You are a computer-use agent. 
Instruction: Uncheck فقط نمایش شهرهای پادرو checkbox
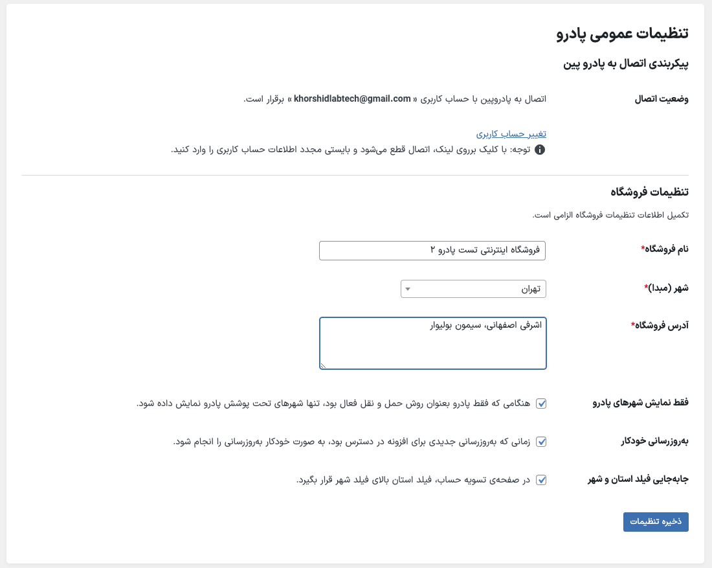click(x=541, y=403)
